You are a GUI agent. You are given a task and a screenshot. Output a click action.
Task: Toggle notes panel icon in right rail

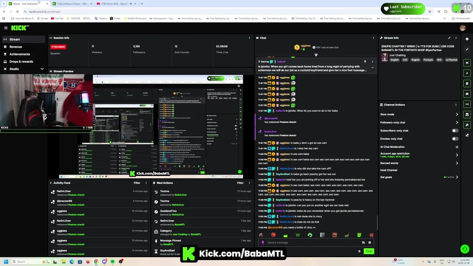point(467,83)
